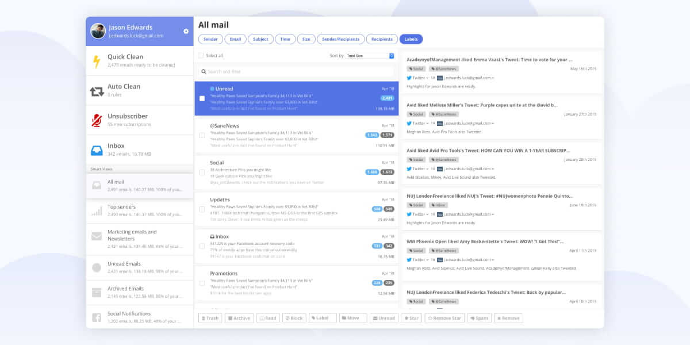Click the Archived Emails box icon
Image resolution: width=690 pixels, height=345 pixels.
(97, 292)
